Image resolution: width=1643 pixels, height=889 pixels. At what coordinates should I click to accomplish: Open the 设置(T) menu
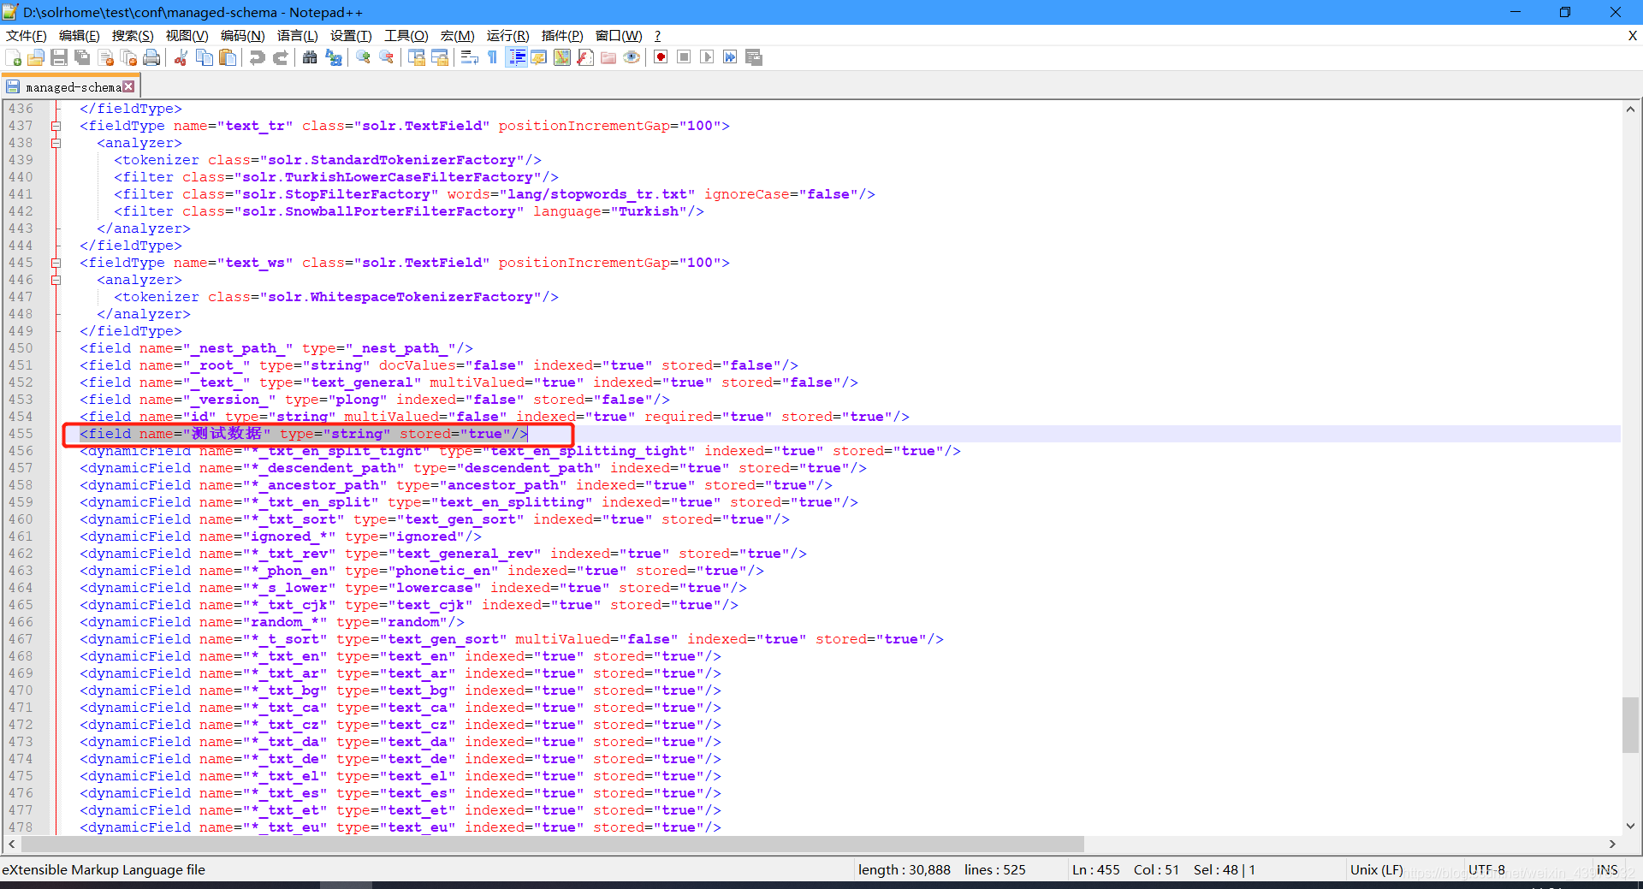[x=351, y=36]
